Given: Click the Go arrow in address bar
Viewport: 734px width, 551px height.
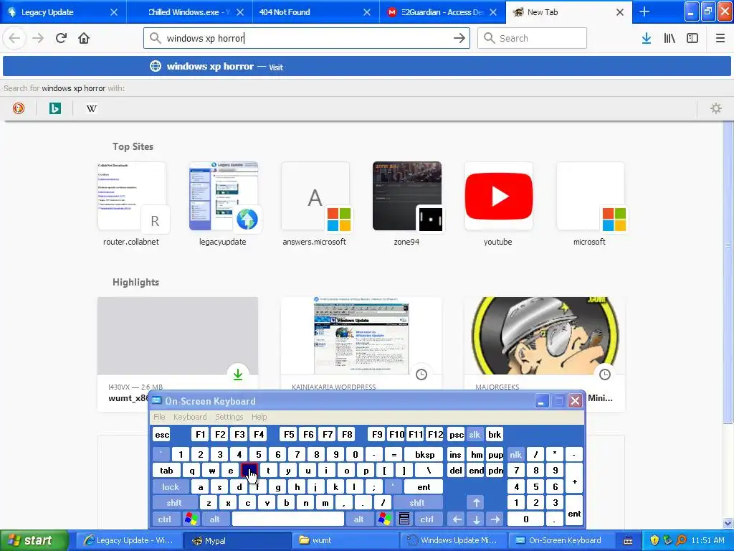Looking at the screenshot, I should (459, 38).
